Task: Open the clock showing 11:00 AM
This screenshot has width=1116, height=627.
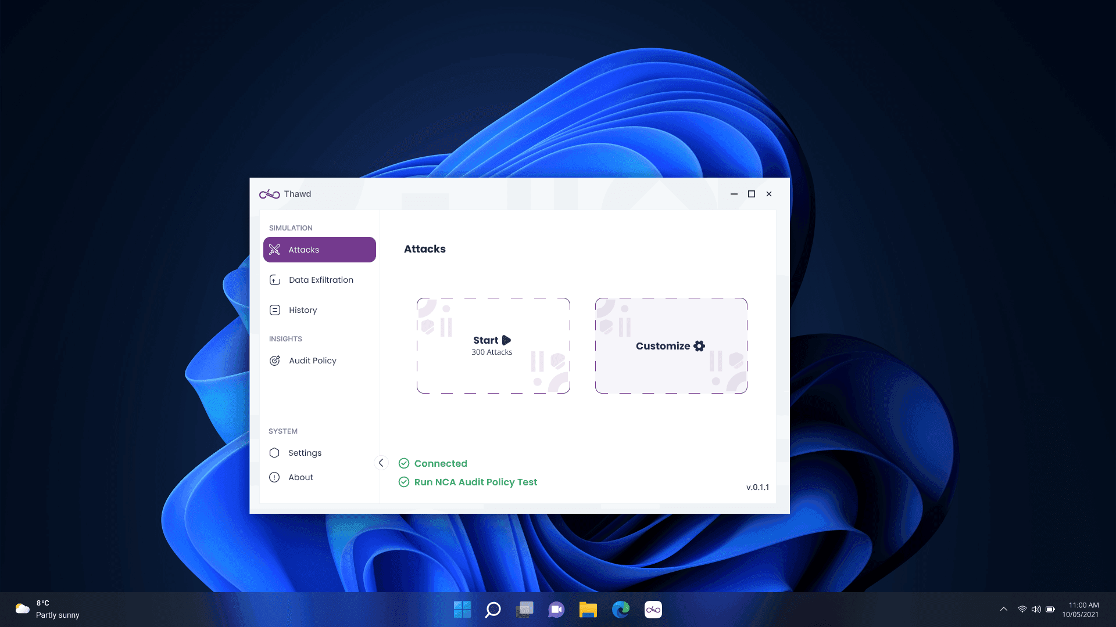Action: point(1081,610)
